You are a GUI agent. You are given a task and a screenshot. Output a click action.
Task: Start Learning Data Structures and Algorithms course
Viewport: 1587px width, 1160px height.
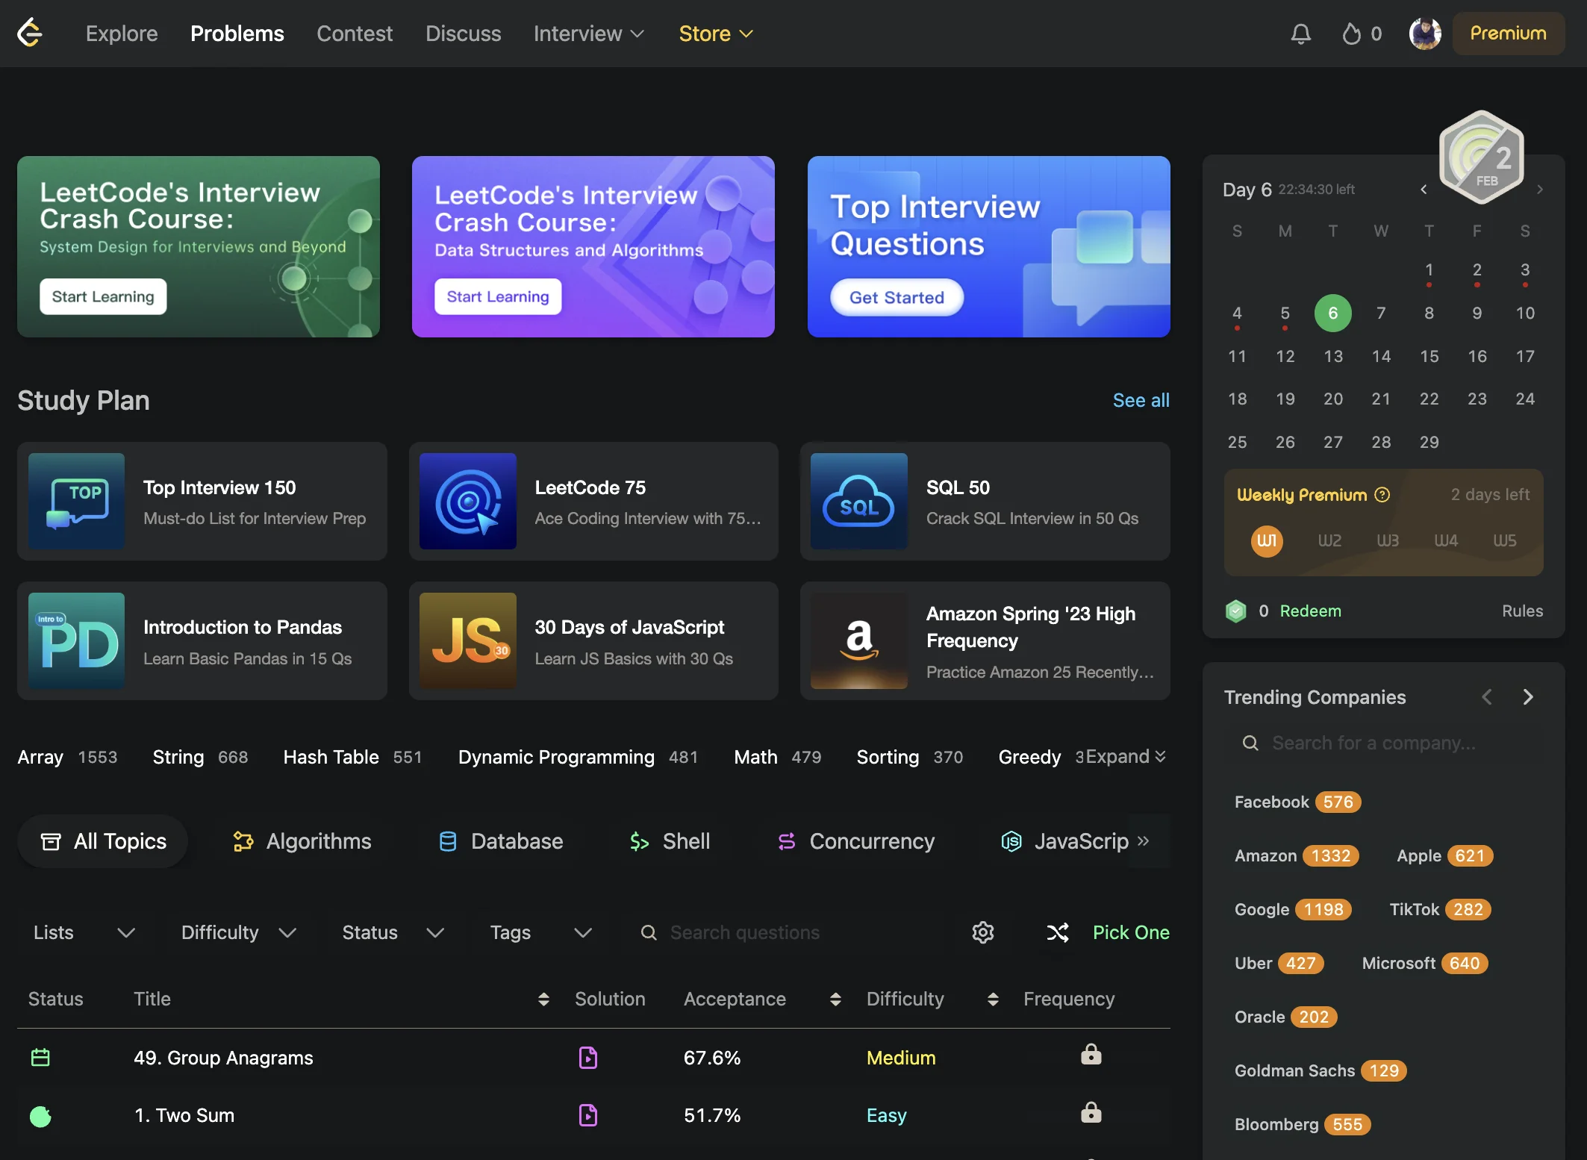[x=498, y=297]
